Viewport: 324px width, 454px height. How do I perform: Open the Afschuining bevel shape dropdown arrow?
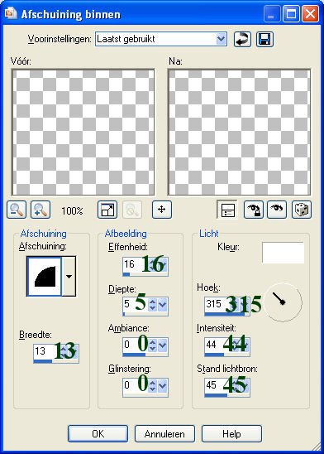click(x=69, y=277)
